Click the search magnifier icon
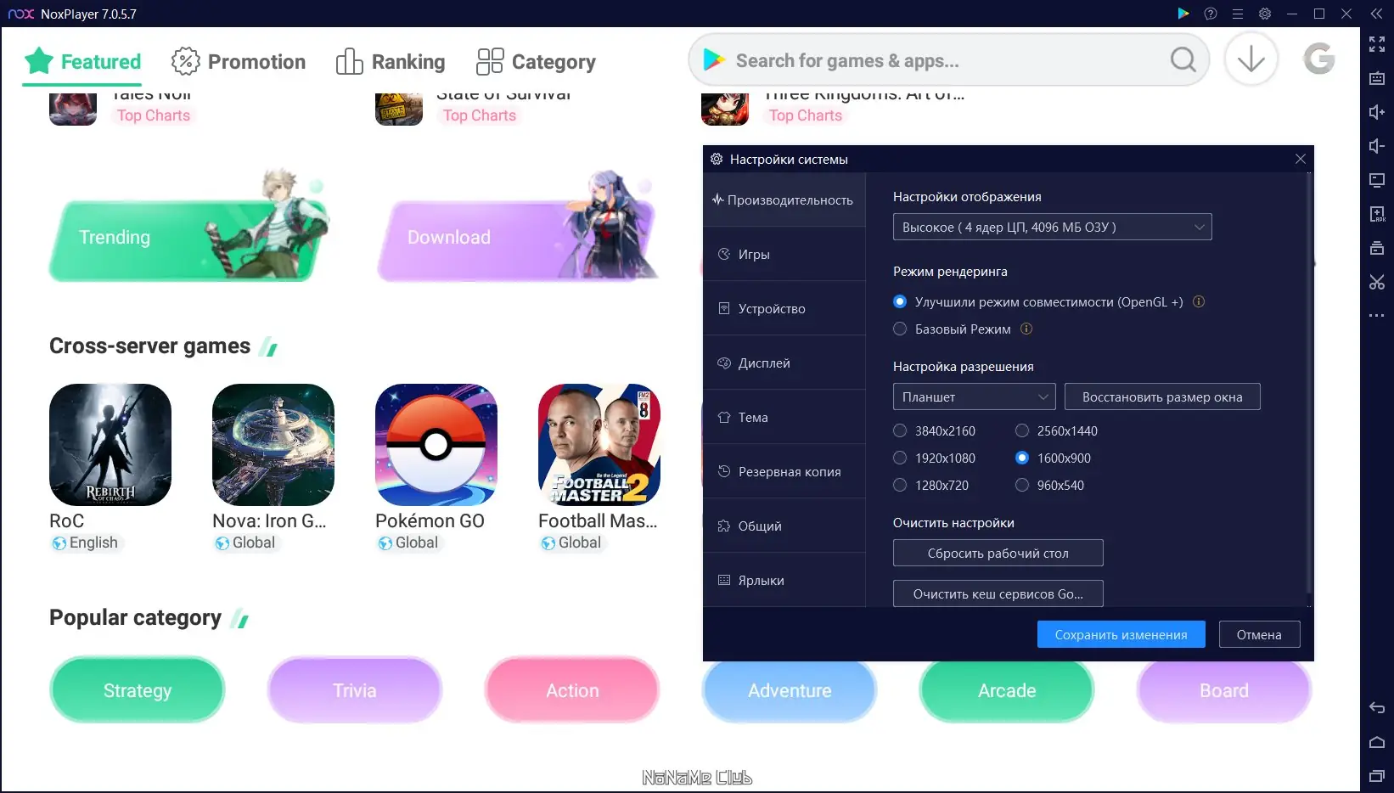1394x793 pixels. [x=1183, y=60]
